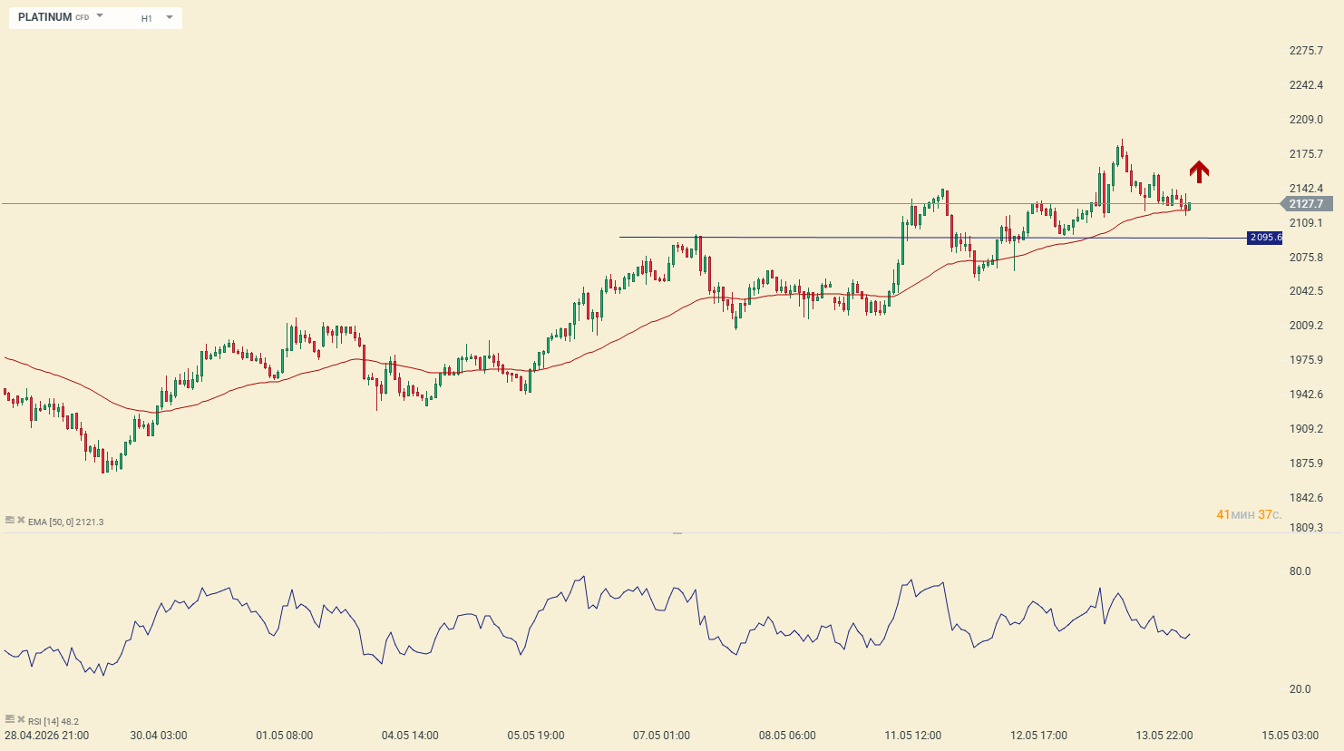Click the 11.05 12:00 time axis label

pos(913,736)
